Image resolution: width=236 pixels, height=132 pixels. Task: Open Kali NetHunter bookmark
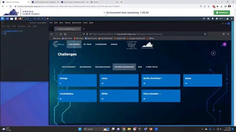click(105, 38)
